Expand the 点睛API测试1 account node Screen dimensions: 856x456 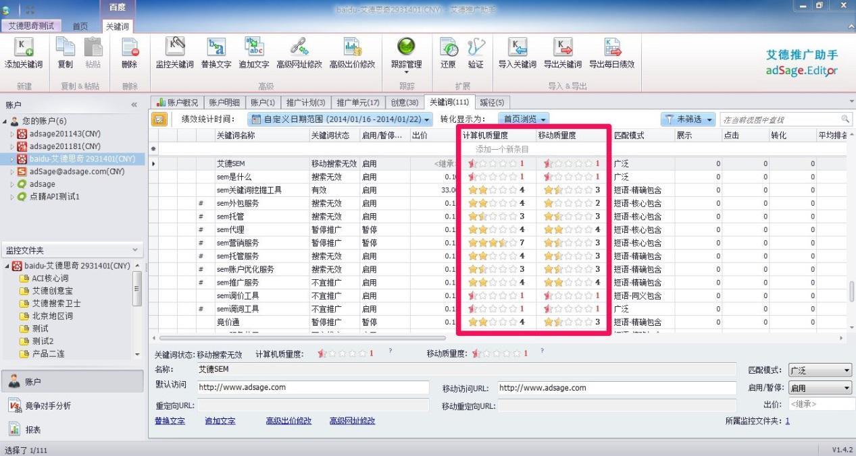click(11, 197)
